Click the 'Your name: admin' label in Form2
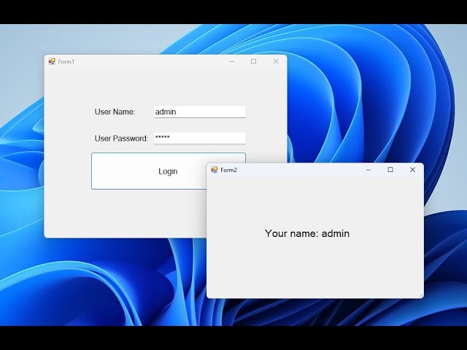467x350 pixels. 307,233
